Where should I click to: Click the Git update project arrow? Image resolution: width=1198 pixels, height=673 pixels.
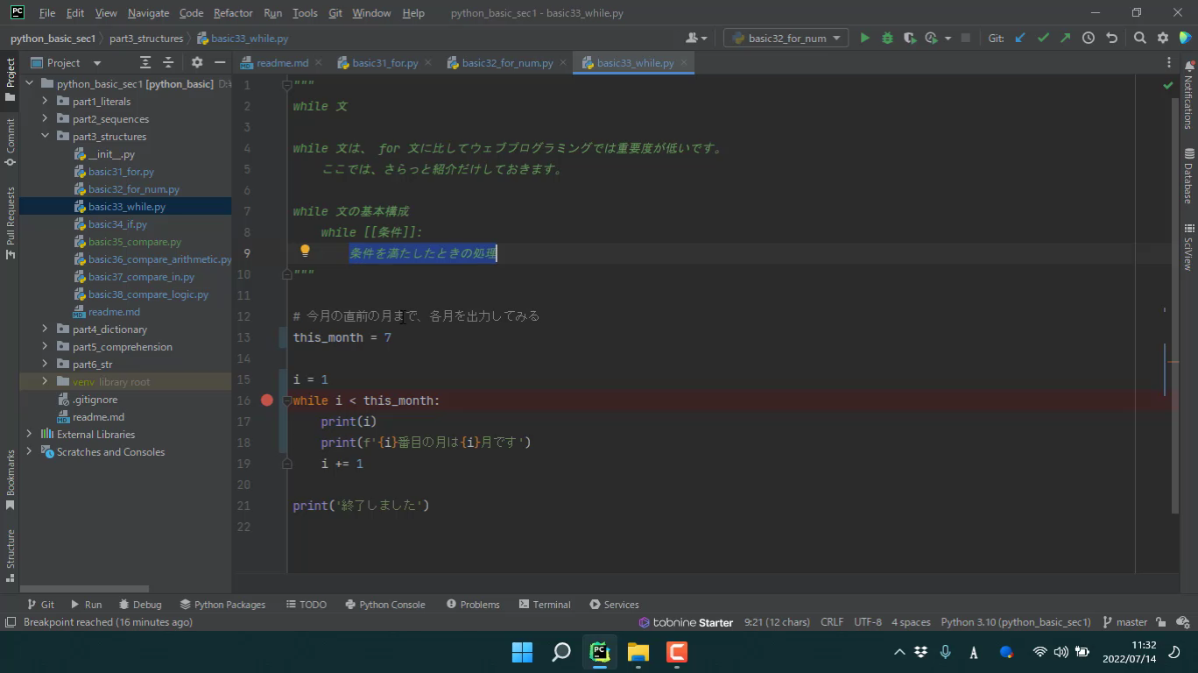(x=1020, y=38)
